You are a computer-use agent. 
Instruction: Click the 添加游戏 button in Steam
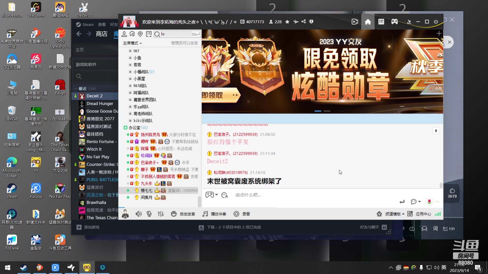88,227
